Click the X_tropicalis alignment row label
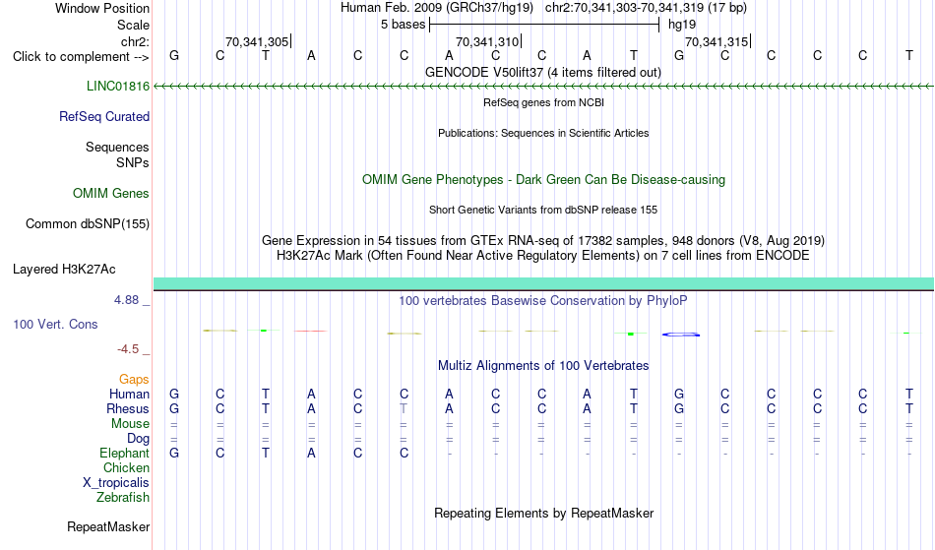The height and width of the screenshot is (550, 935). (116, 483)
